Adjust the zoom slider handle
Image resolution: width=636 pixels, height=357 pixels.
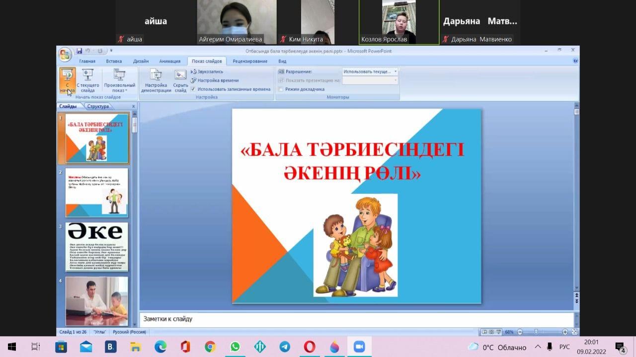(536, 332)
